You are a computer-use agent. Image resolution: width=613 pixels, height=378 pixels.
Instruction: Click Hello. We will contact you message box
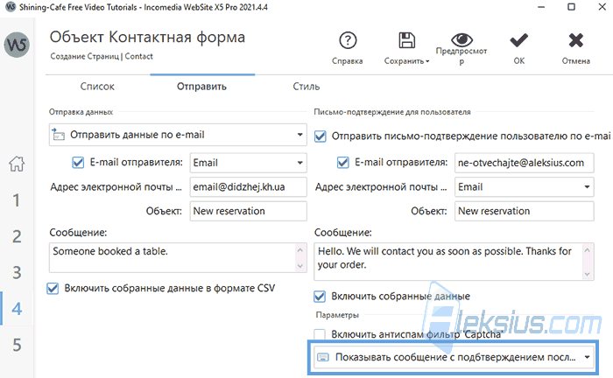(x=454, y=262)
